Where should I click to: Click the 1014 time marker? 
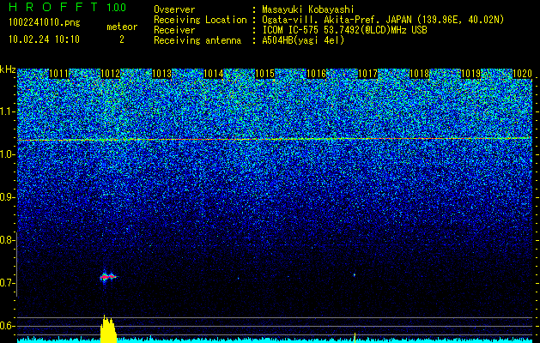click(x=213, y=74)
